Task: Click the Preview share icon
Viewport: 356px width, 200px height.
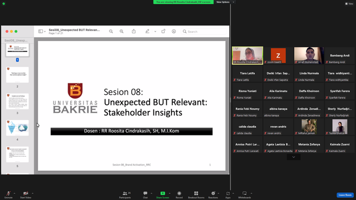Action: click(133, 31)
